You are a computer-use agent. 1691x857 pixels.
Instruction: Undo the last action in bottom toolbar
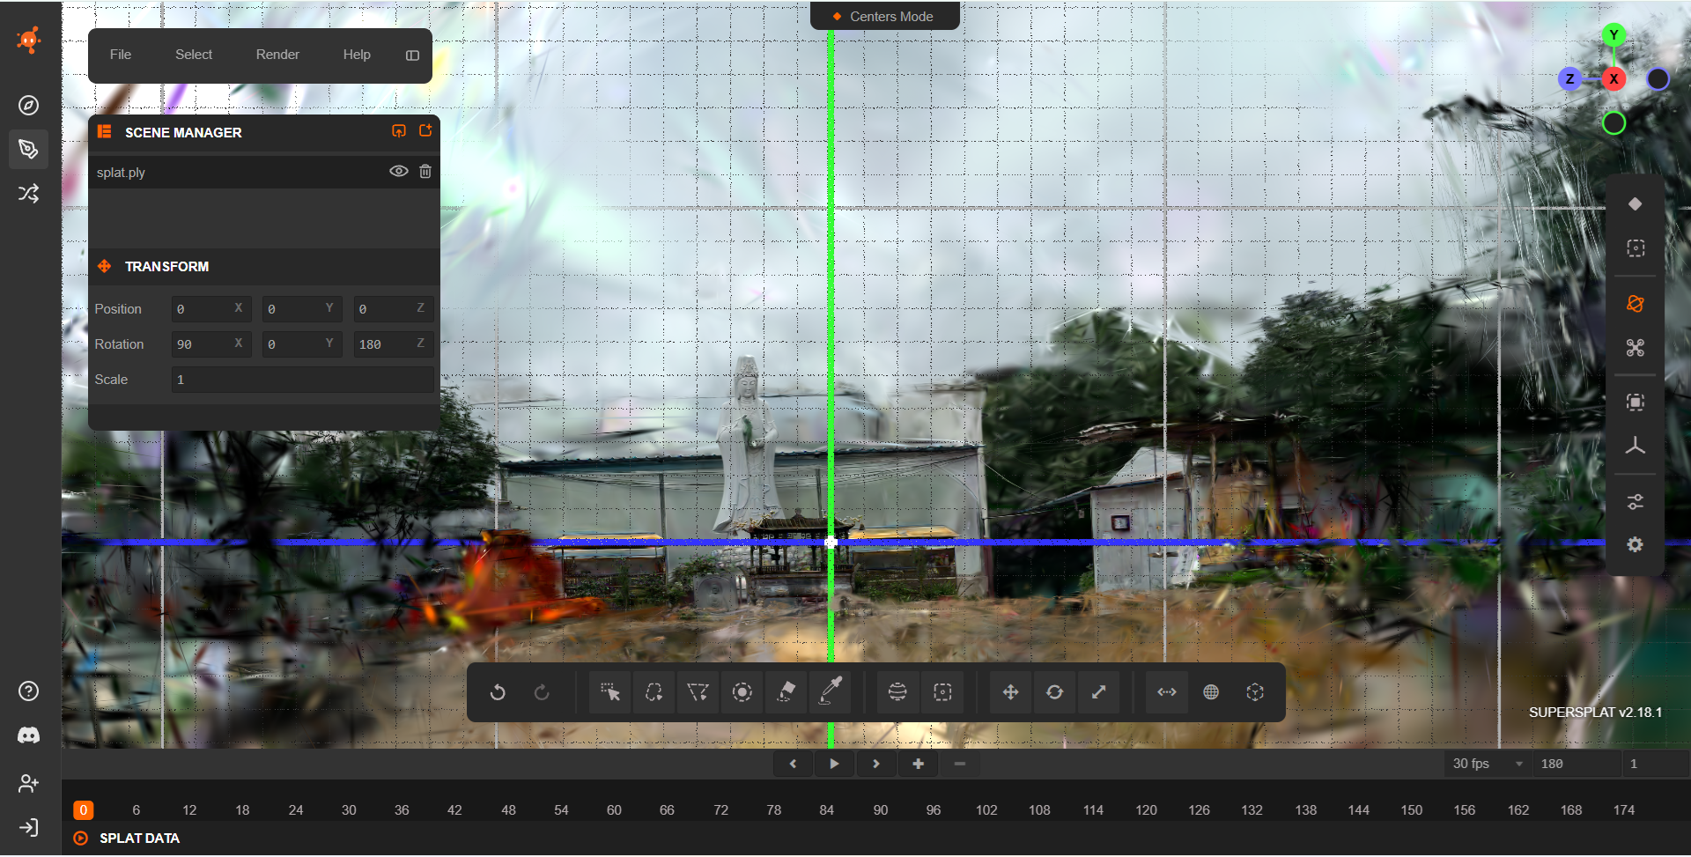498,692
